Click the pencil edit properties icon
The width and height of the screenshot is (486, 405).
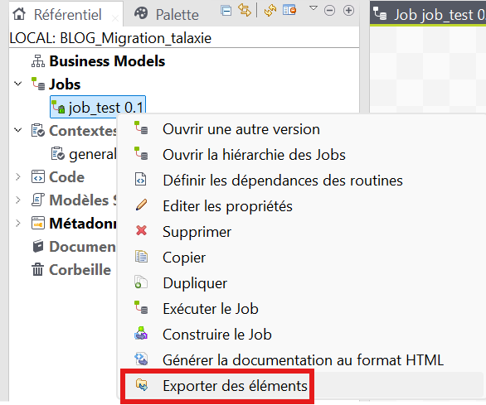click(x=141, y=205)
